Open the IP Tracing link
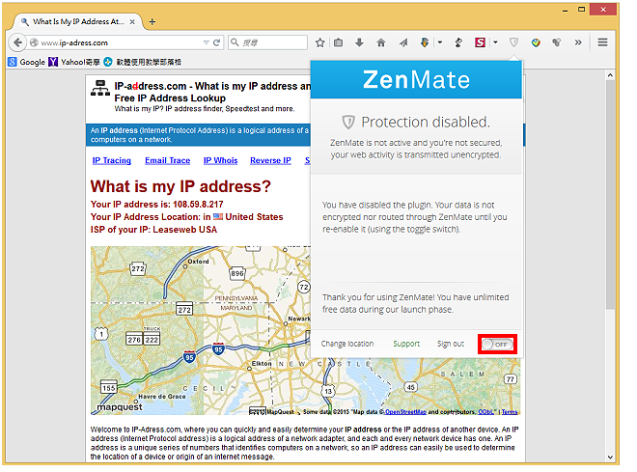The height and width of the screenshot is (472, 637). [112, 160]
